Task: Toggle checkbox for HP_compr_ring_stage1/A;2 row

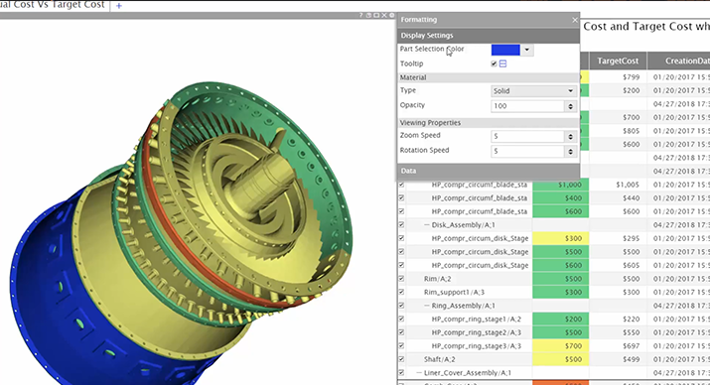Action: [401, 319]
